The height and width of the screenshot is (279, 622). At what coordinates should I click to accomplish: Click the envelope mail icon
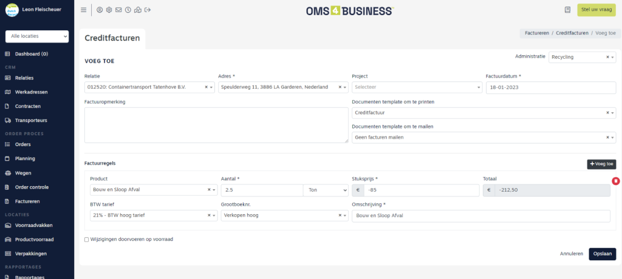118,10
